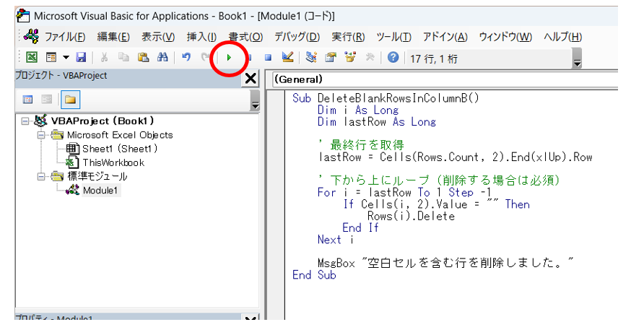Select Module1 in project tree
Viewport: 644px width, 335px height.
(100, 191)
